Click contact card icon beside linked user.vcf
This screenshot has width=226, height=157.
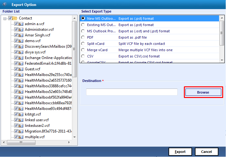(x=21, y=120)
